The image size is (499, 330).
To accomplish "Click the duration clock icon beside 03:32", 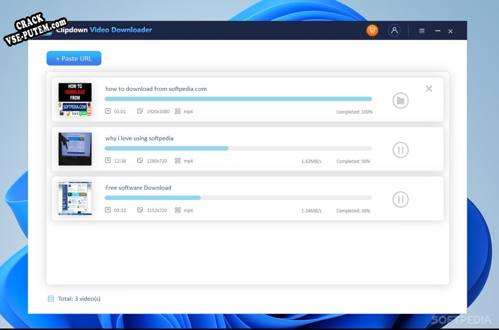I will [108, 210].
